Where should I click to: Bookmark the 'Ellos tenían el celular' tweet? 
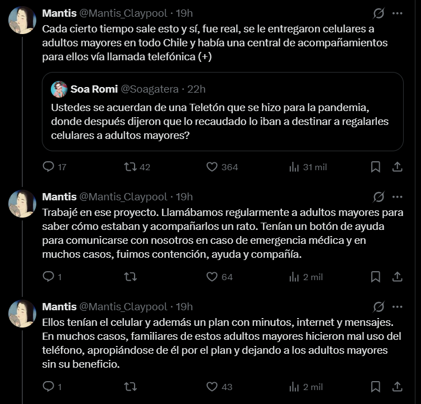pyautogui.click(x=376, y=387)
